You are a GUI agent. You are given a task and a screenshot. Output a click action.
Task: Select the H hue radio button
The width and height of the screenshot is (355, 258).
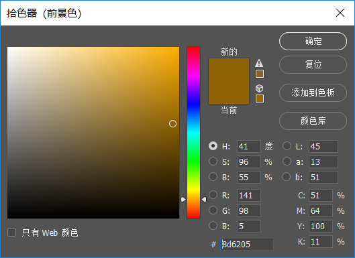point(213,146)
